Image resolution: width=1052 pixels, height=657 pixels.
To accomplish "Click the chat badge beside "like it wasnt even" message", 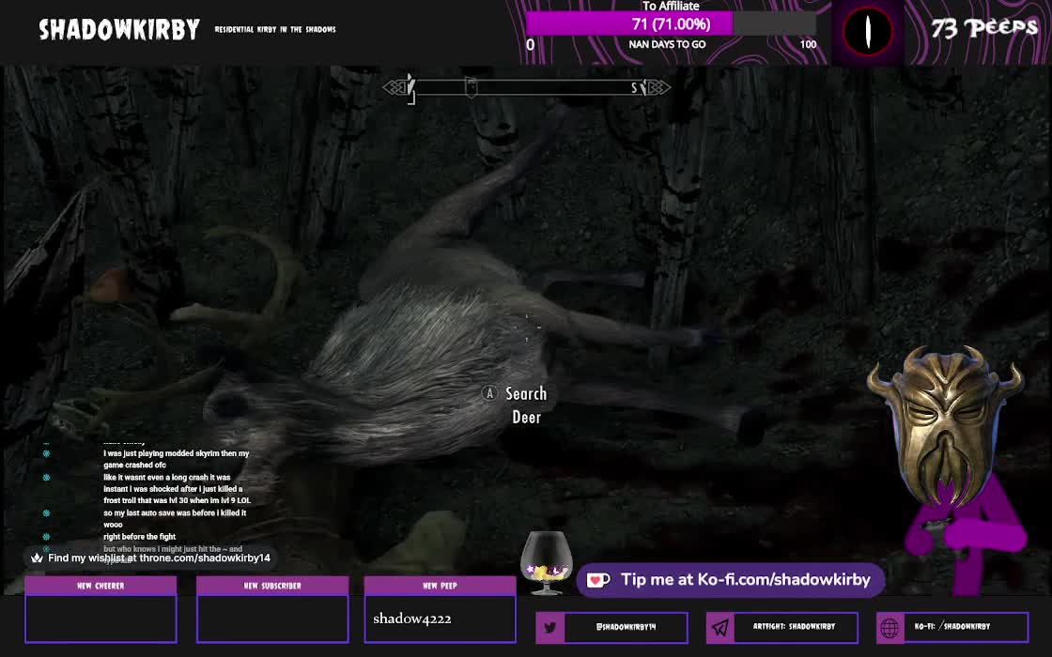I will point(46,478).
